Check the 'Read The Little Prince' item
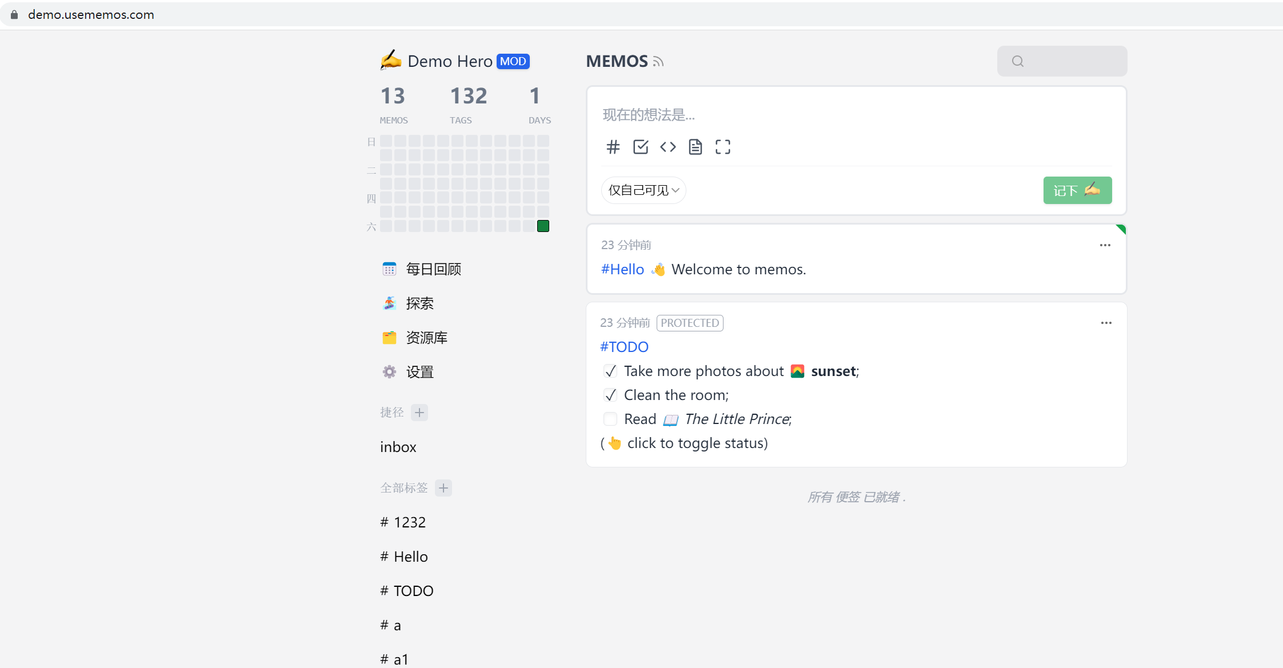 pyautogui.click(x=610, y=419)
